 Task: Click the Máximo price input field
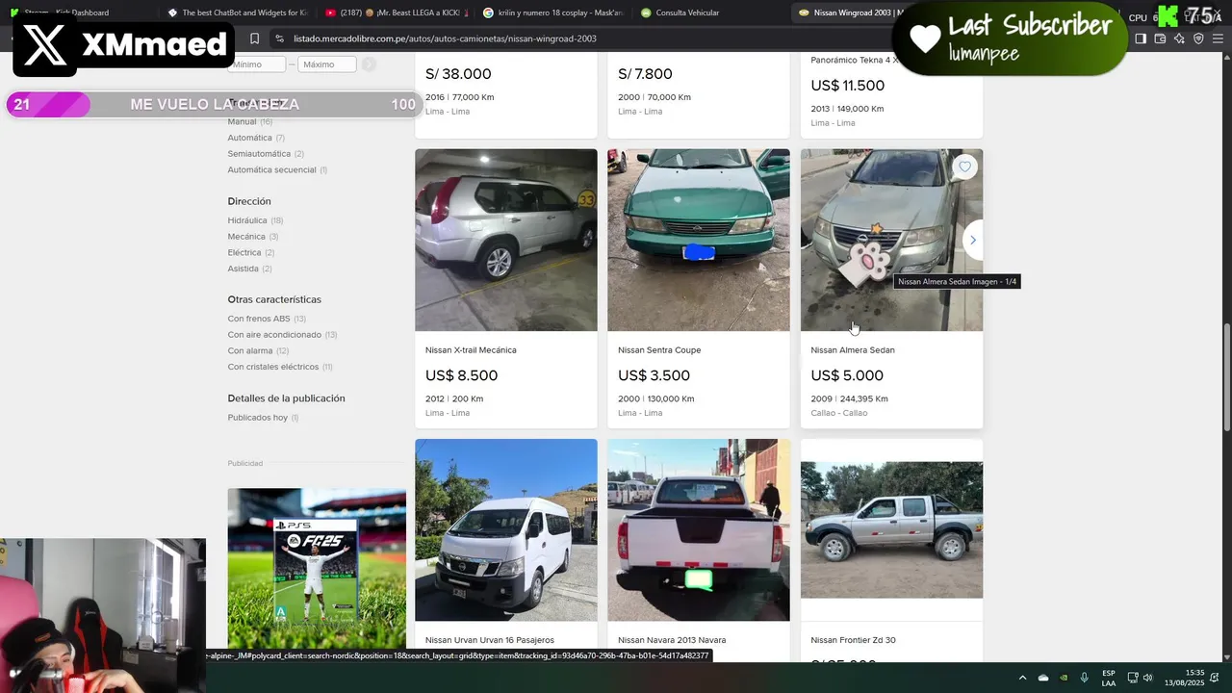point(327,64)
